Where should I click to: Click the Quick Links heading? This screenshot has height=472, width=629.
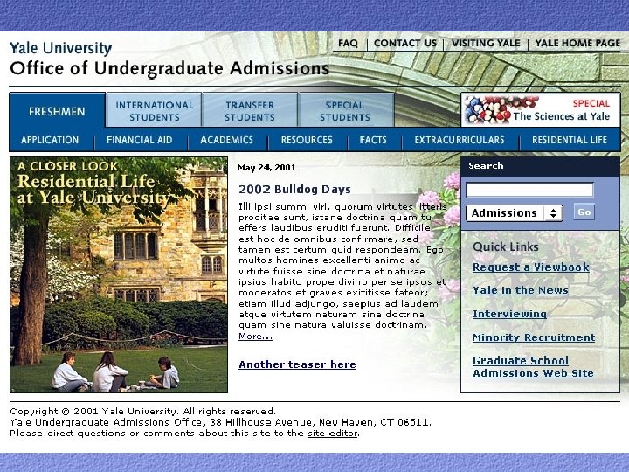506,246
